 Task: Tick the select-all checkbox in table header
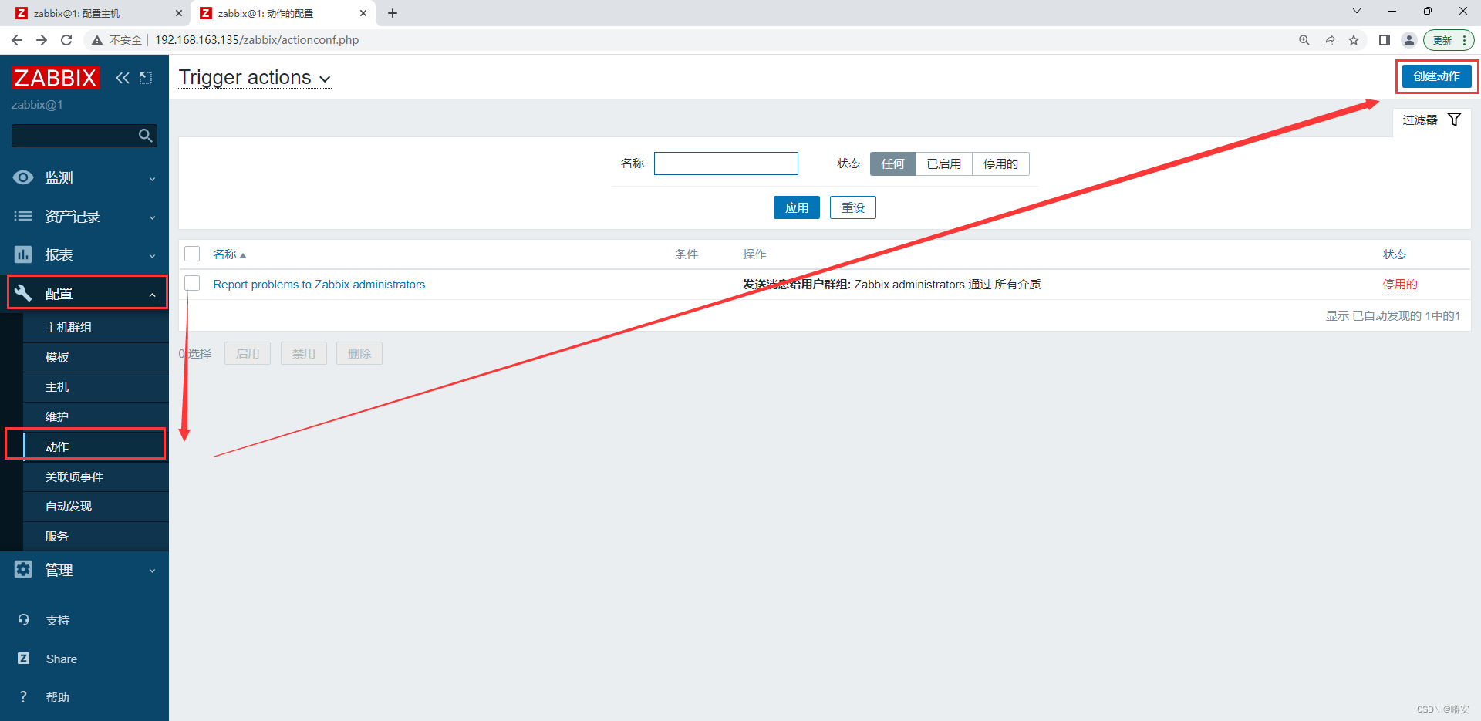192,254
